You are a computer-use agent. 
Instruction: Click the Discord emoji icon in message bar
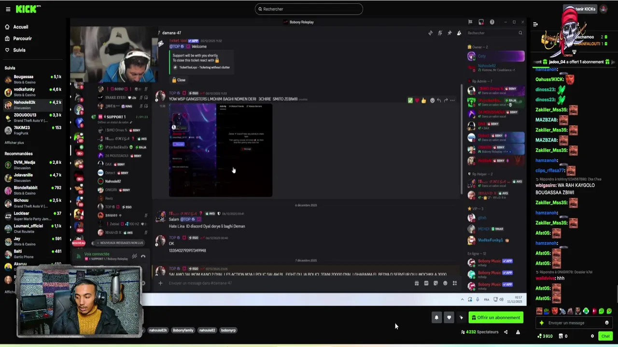pyautogui.click(x=445, y=283)
